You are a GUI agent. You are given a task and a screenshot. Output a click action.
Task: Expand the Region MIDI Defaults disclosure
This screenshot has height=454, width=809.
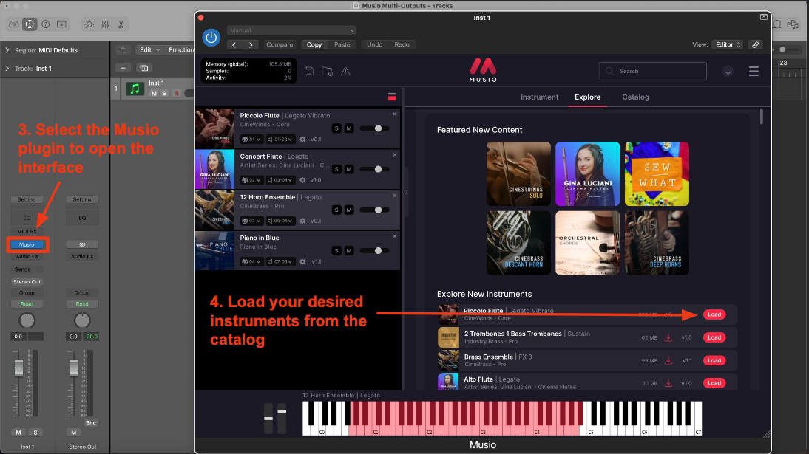click(7, 50)
